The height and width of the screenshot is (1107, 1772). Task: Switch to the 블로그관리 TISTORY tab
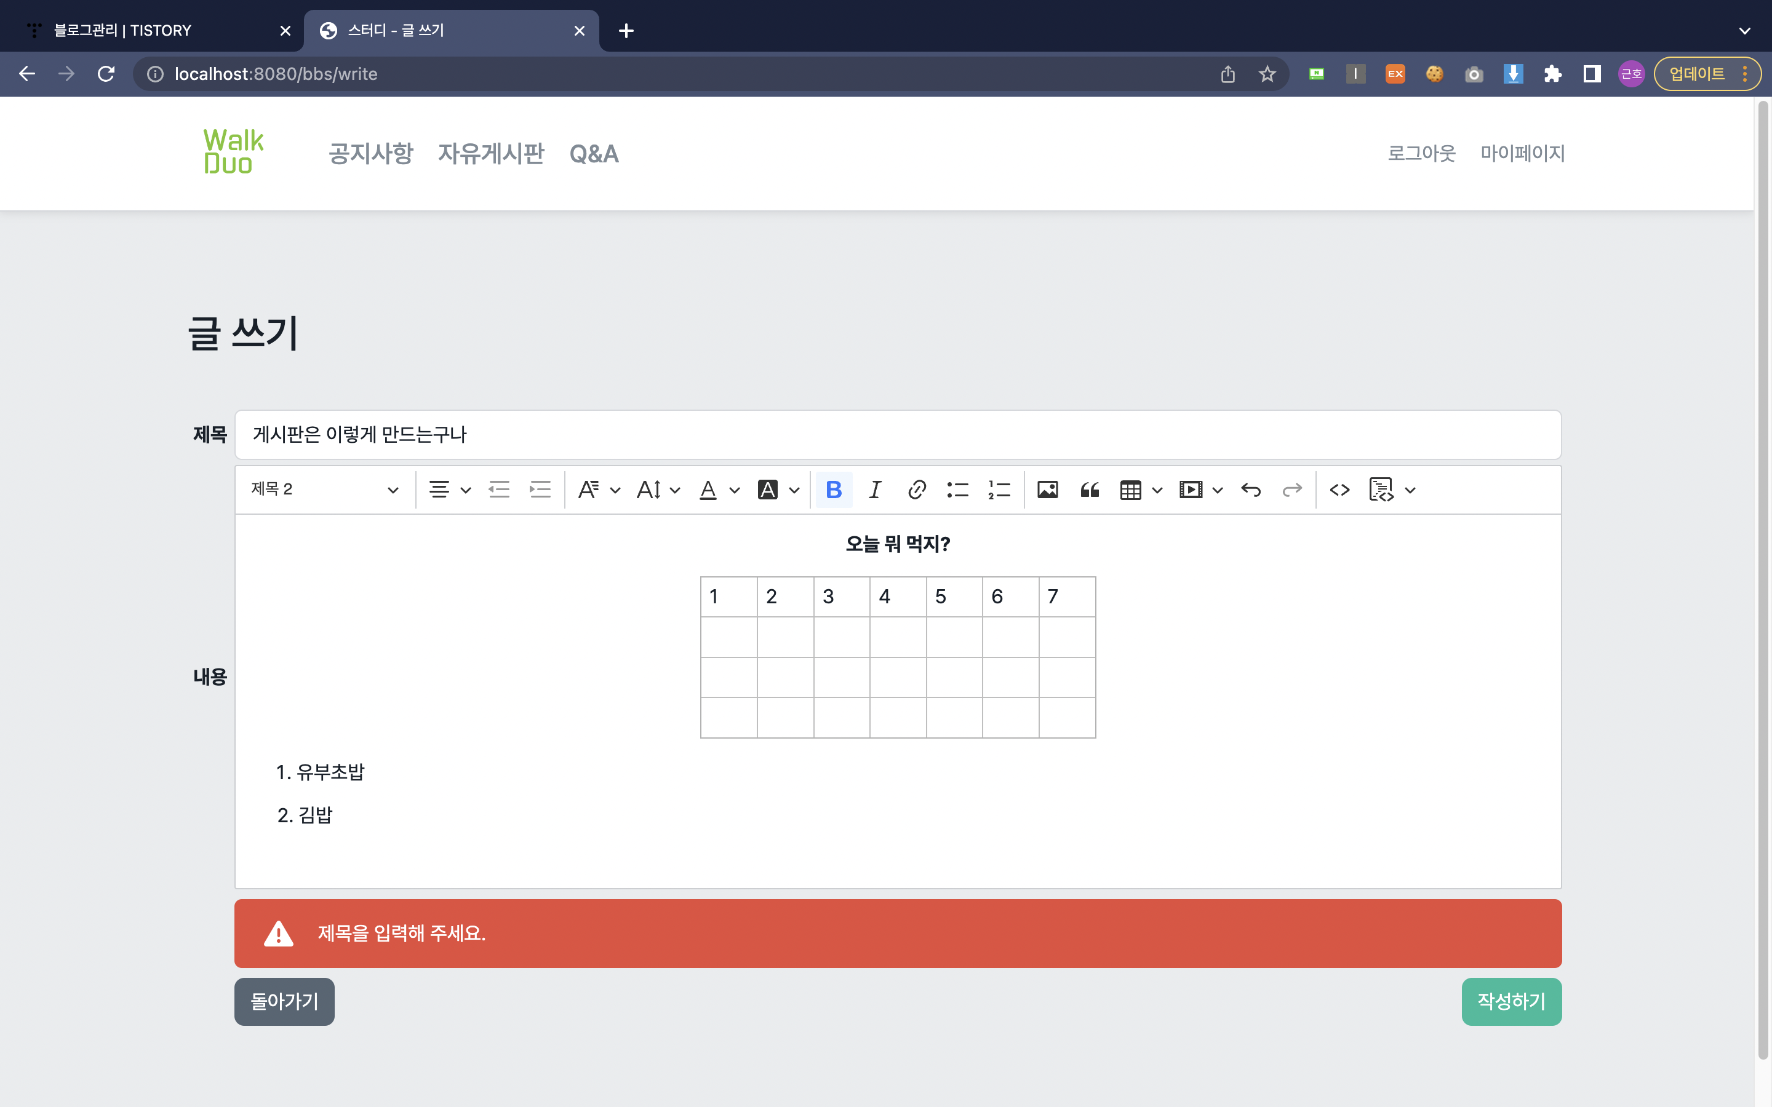(122, 31)
